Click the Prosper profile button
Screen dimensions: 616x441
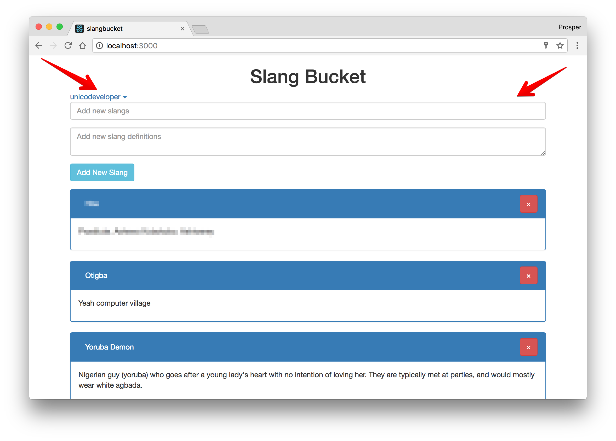pyautogui.click(x=569, y=27)
